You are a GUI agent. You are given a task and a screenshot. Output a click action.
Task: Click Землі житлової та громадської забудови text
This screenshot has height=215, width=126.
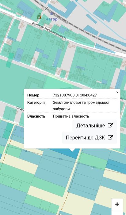pos(81,106)
